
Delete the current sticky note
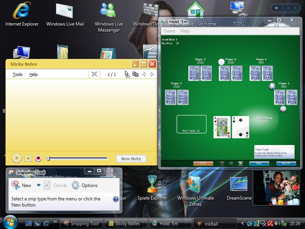click(94, 74)
